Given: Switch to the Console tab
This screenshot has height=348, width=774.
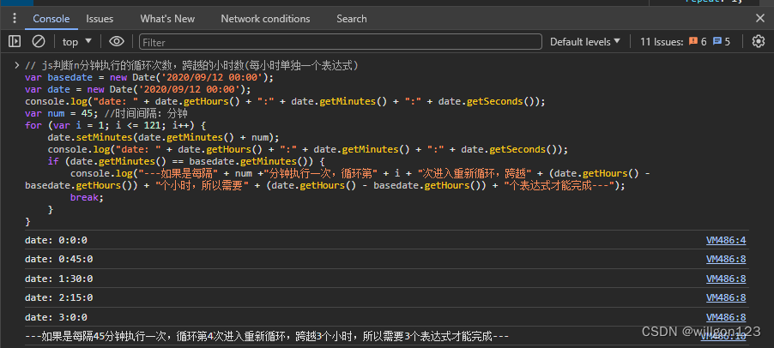Looking at the screenshot, I should 51,19.
